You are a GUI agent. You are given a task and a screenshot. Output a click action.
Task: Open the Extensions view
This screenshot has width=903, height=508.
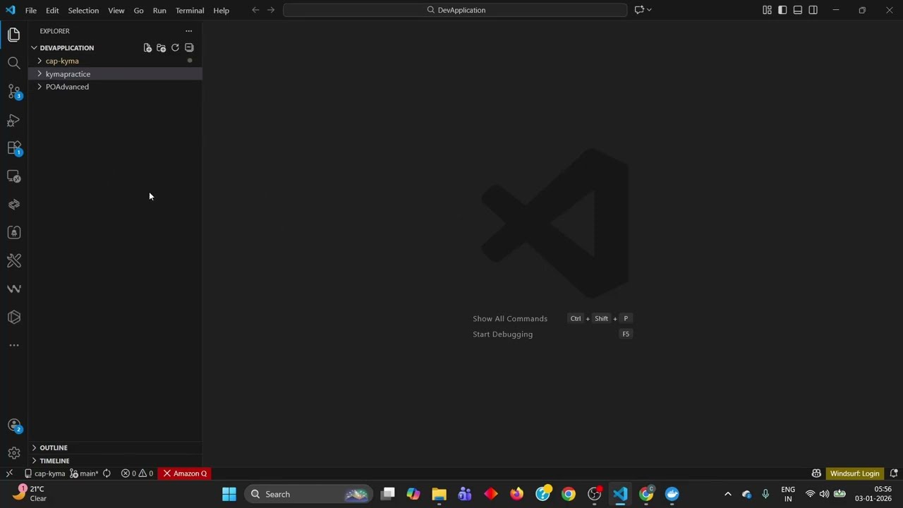pos(13,148)
